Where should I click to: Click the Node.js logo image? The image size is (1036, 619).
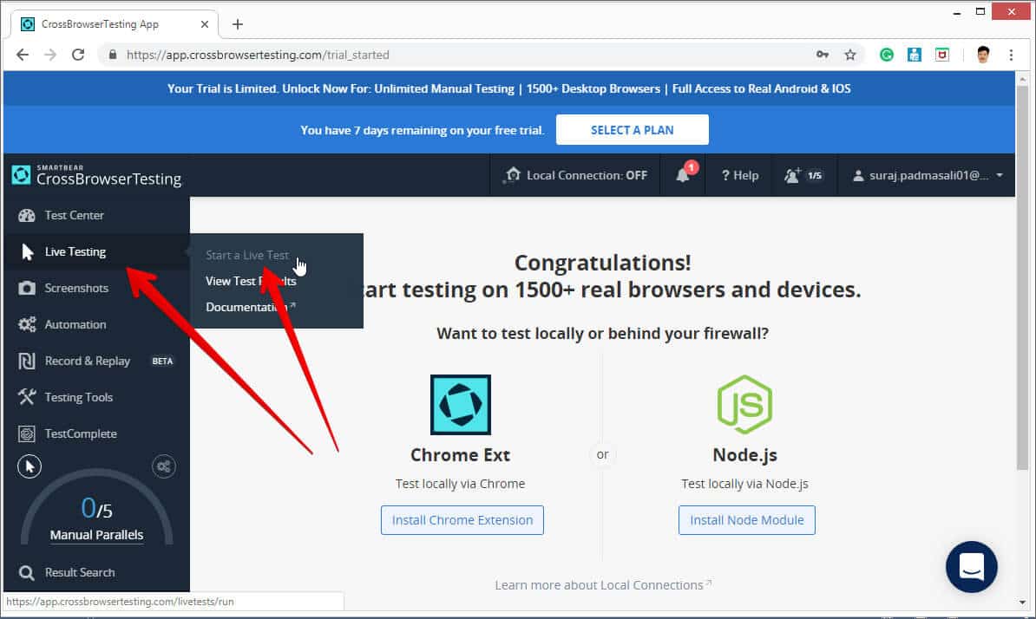tap(744, 405)
